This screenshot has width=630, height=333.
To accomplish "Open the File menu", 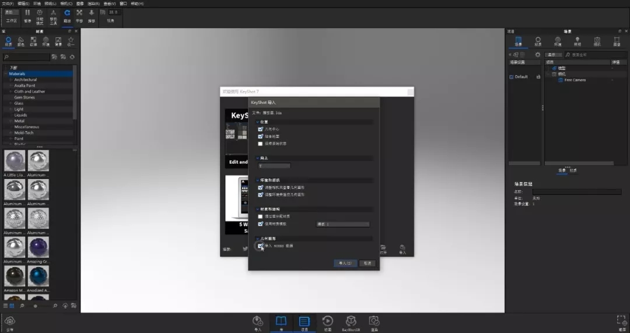I will [7, 3].
